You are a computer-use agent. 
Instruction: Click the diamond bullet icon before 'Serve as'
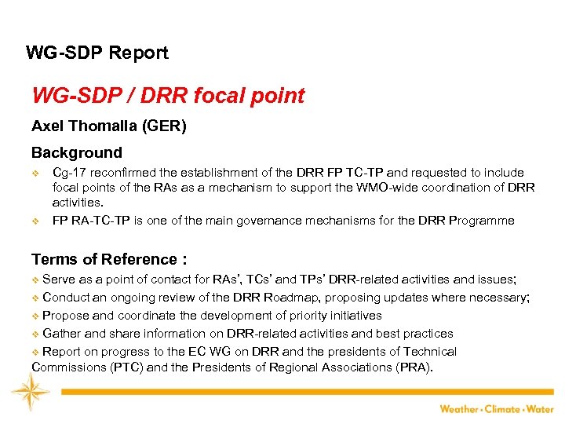pyautogui.click(x=35, y=280)
